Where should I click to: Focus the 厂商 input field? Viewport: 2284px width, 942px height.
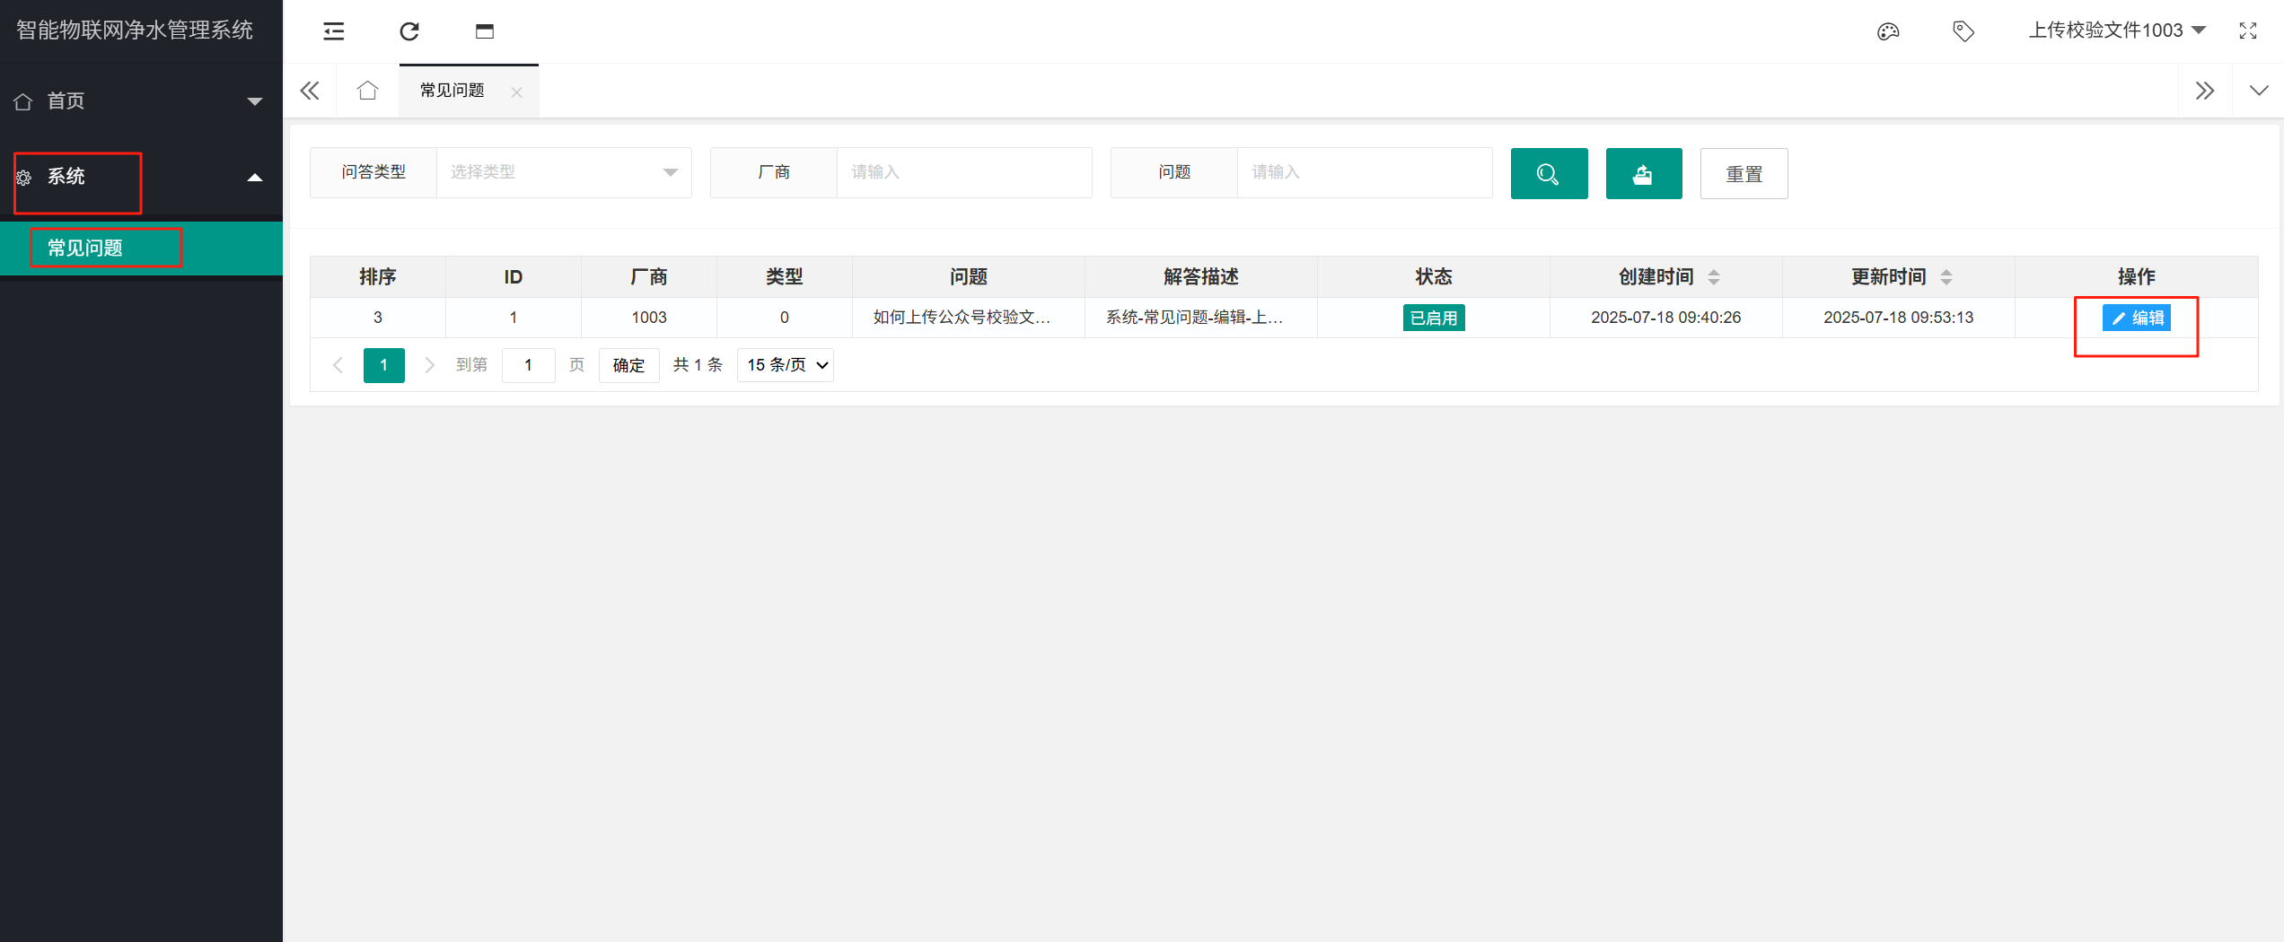pos(964,172)
